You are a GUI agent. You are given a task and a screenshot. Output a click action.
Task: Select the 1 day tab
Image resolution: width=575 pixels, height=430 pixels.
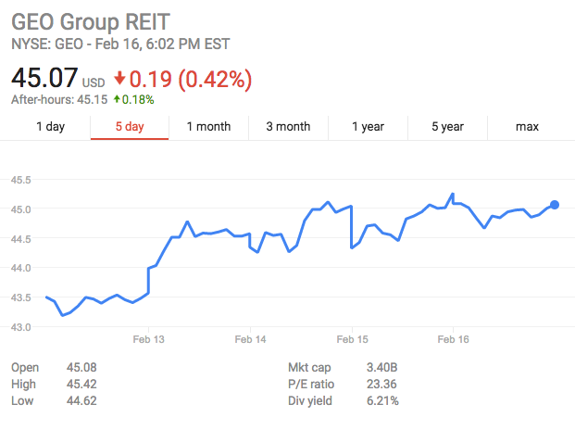(51, 127)
